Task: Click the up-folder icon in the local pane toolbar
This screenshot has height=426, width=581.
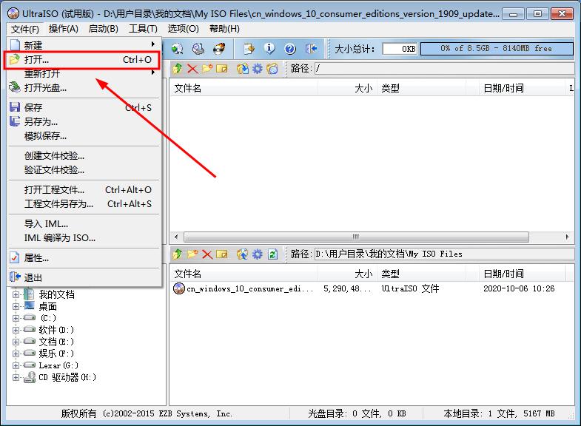Action: coord(178,254)
